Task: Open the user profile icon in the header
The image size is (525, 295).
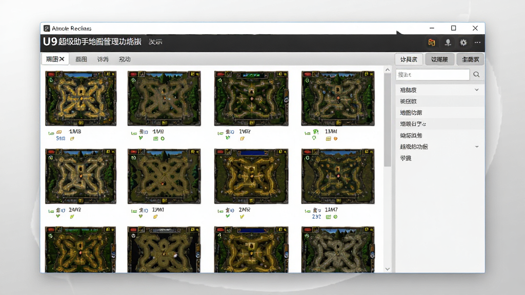Action: pos(448,43)
